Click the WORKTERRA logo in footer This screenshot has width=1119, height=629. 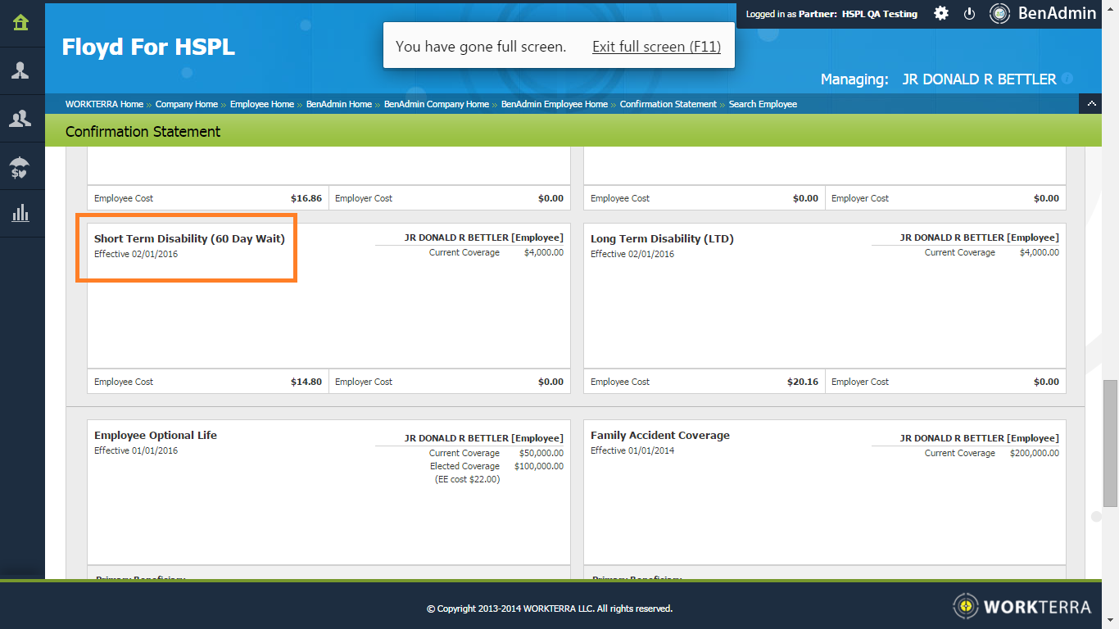pyautogui.click(x=1022, y=606)
